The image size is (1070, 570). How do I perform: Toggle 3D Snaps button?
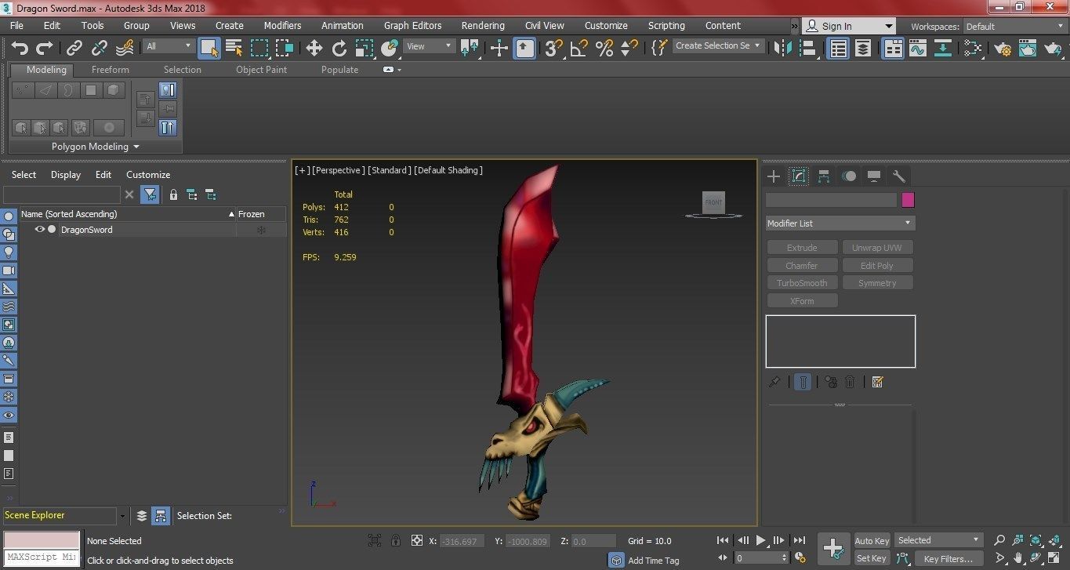(x=554, y=48)
